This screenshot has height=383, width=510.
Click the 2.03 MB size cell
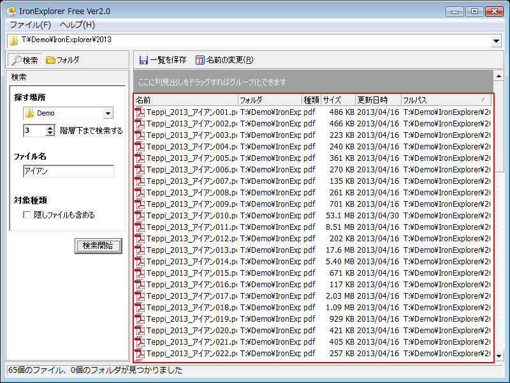pos(340,296)
